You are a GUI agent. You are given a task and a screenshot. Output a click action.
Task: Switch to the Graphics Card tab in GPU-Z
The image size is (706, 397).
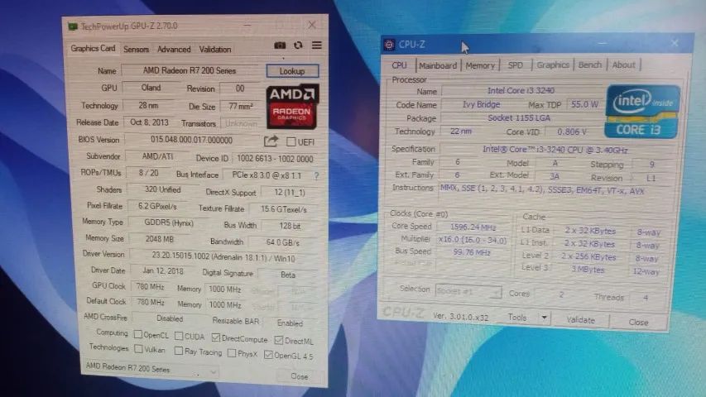click(x=93, y=48)
